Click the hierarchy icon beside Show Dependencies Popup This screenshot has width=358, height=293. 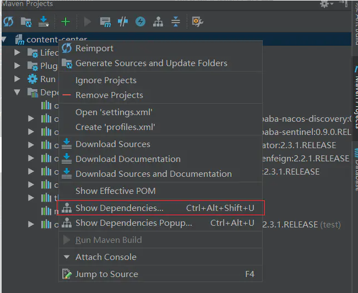[x=67, y=223]
